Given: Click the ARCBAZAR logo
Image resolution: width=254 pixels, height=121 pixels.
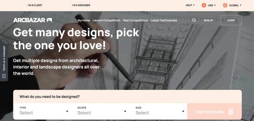Looking at the screenshot, I should [33, 20].
